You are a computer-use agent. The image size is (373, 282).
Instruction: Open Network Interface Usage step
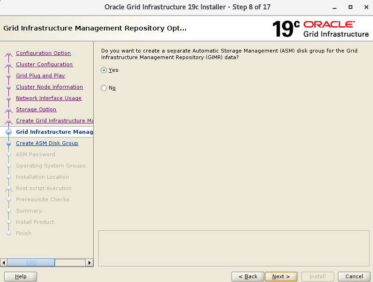[x=49, y=98]
